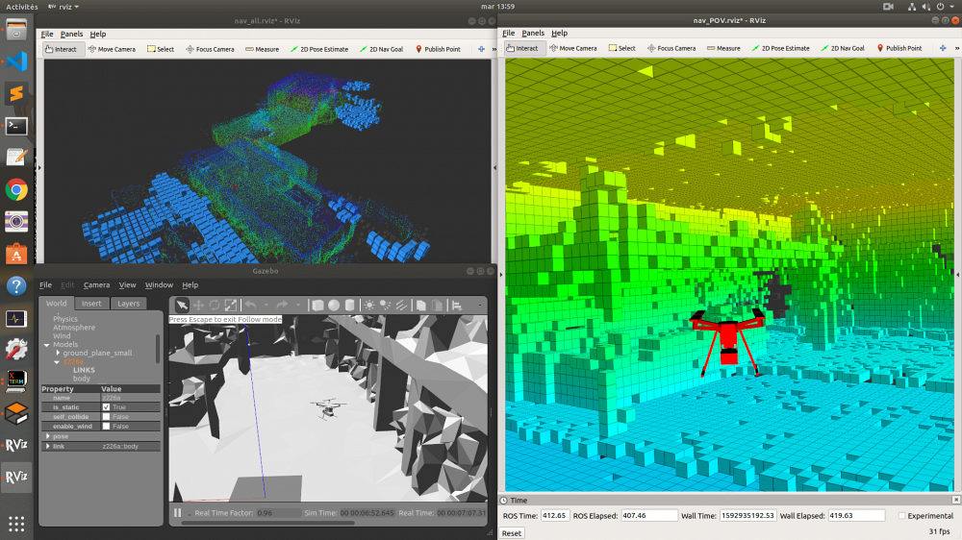Expand the pose property row
Screen dimensions: 962x540
[x=46, y=436]
